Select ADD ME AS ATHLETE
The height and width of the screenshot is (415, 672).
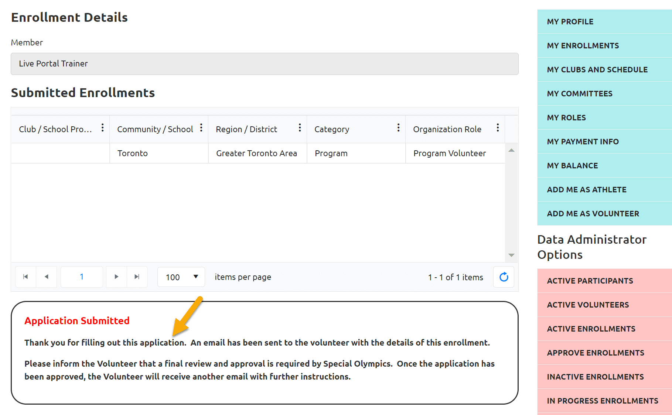(604, 190)
